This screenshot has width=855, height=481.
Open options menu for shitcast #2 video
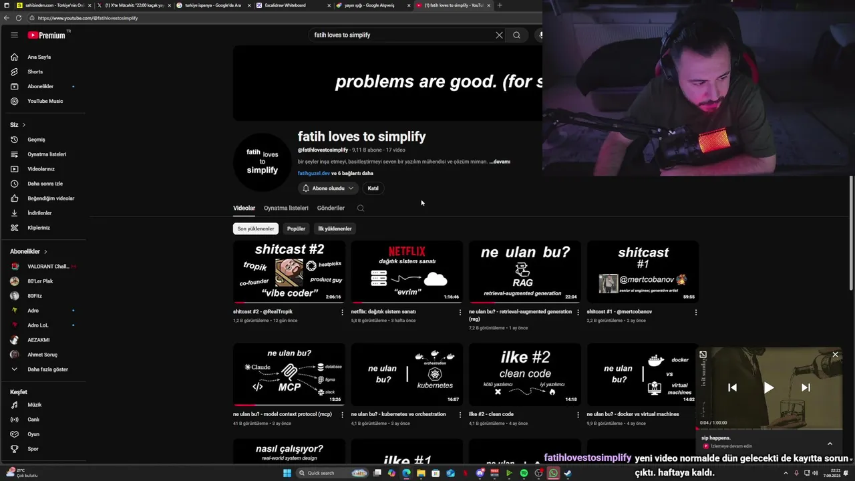[x=342, y=312]
